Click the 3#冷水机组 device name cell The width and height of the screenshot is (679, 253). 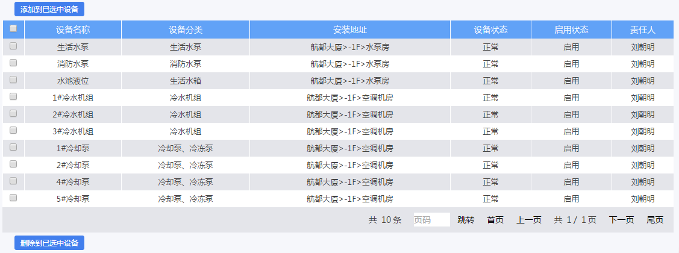(73, 132)
